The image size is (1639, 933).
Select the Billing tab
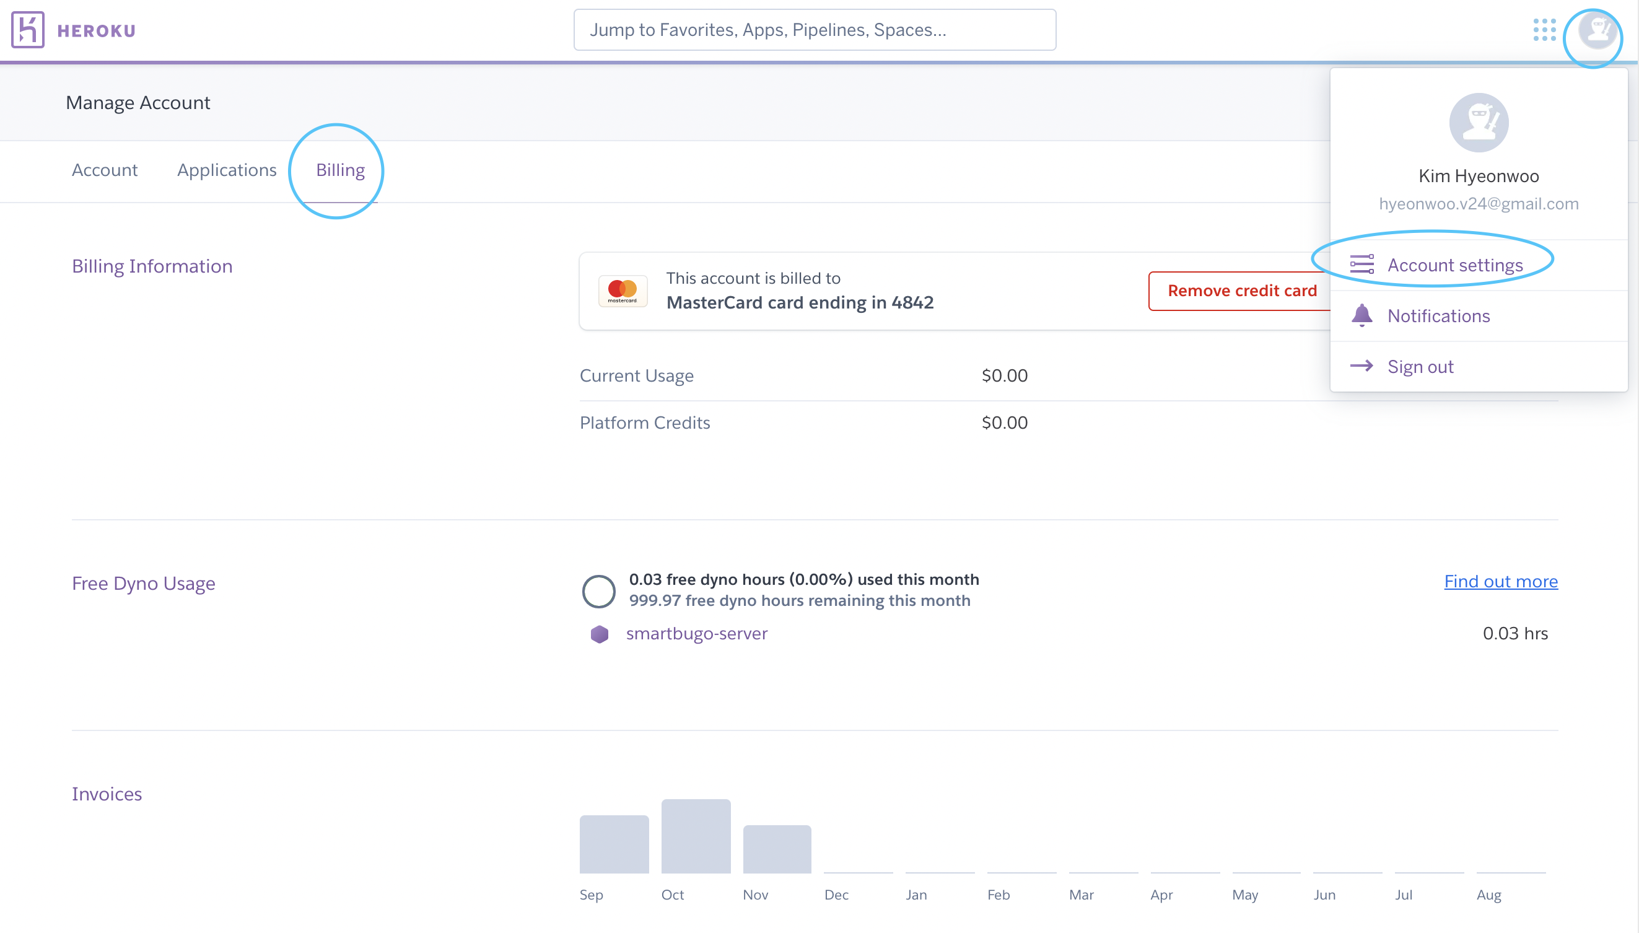point(340,170)
